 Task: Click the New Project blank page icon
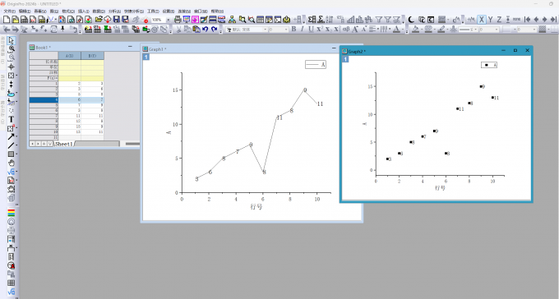point(7,20)
